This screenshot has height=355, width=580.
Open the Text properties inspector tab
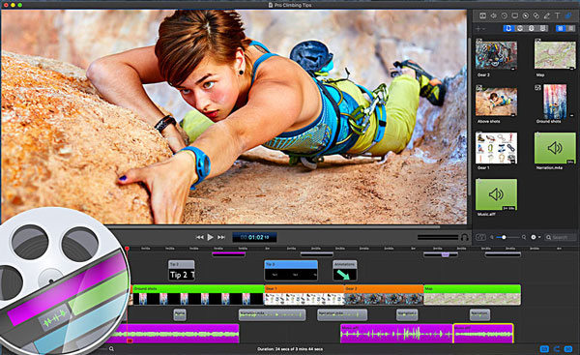click(x=558, y=15)
